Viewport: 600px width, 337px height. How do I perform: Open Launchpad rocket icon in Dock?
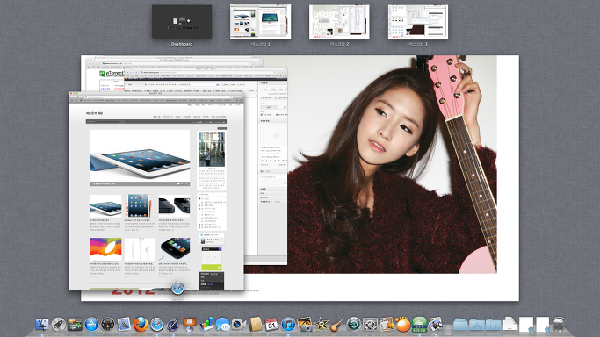tap(59, 325)
